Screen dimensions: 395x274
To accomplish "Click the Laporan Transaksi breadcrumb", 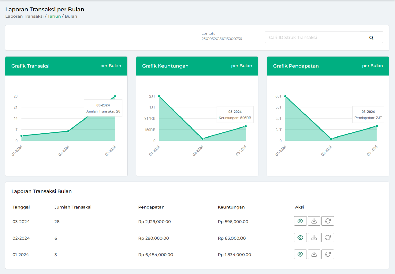I will coord(24,16).
